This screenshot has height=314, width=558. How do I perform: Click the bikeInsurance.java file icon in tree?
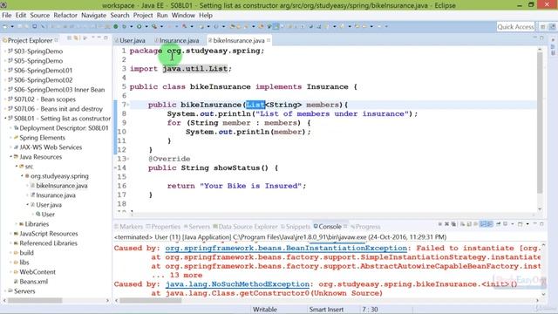click(32, 186)
